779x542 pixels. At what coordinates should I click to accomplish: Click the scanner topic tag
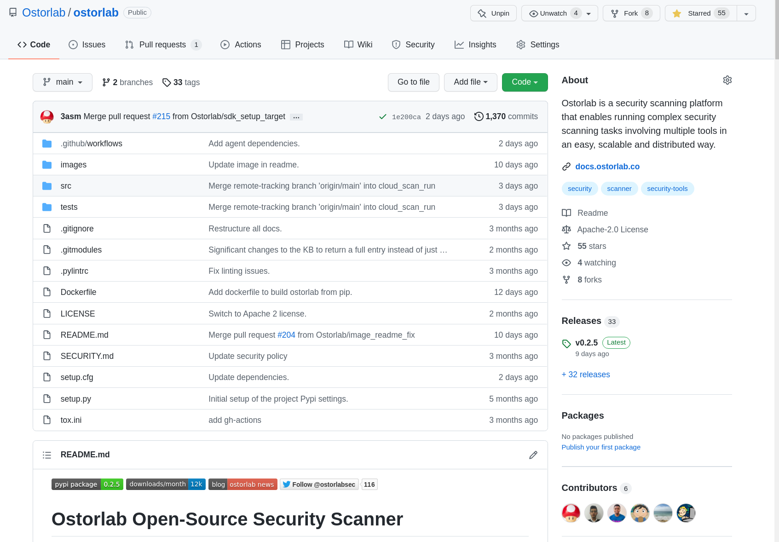(x=619, y=189)
